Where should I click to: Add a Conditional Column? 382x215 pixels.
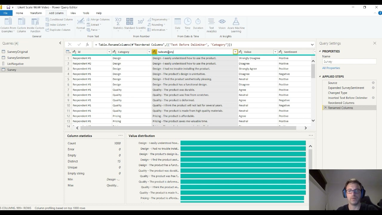point(59,19)
